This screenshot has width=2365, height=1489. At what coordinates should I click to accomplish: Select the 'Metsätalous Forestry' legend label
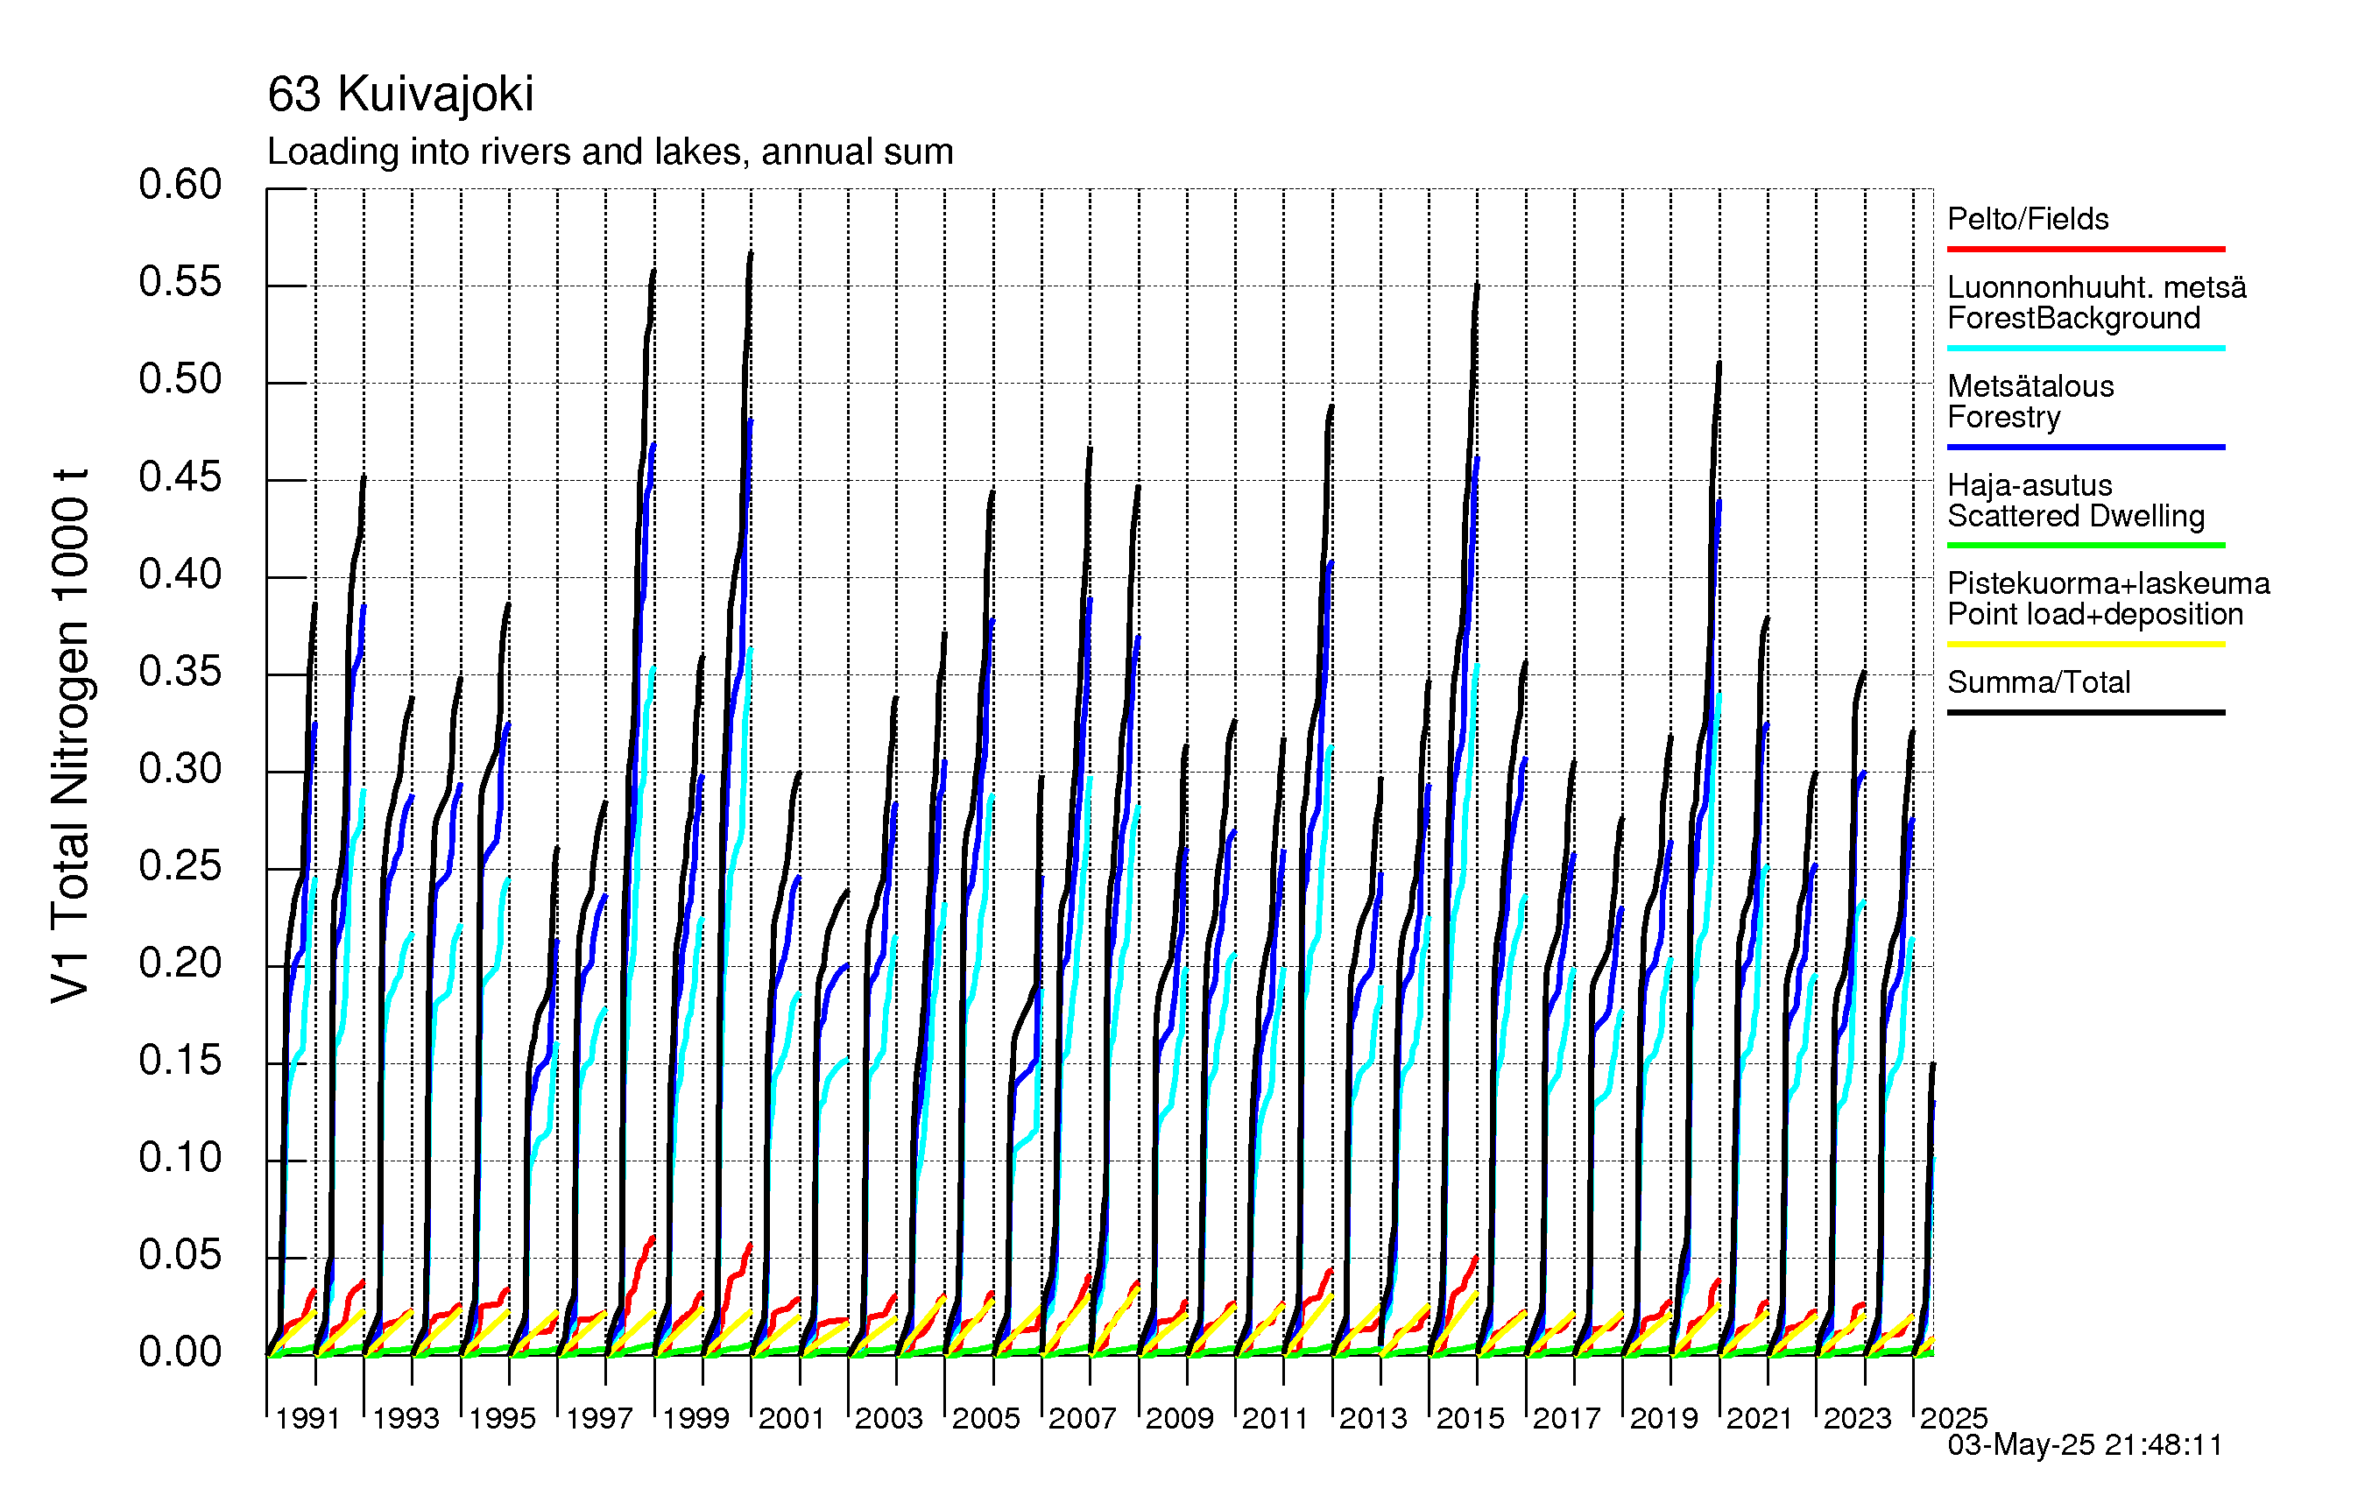click(x=2030, y=402)
